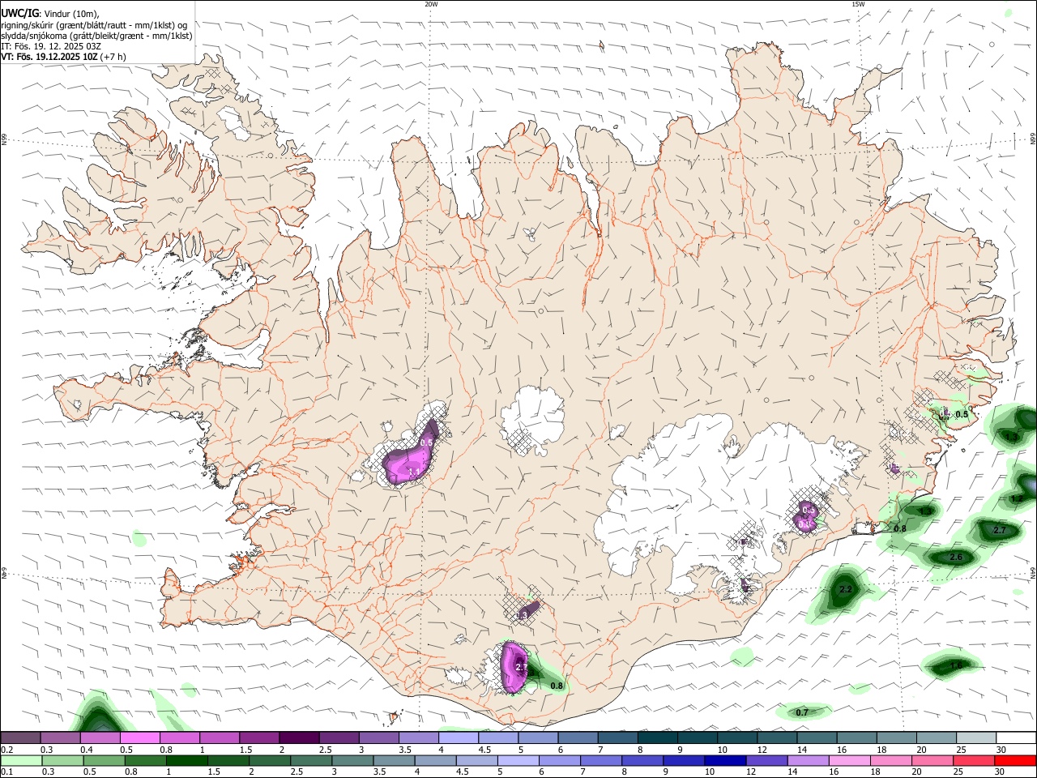Click the '1.1' snowfall value in purple cell

tap(414, 472)
